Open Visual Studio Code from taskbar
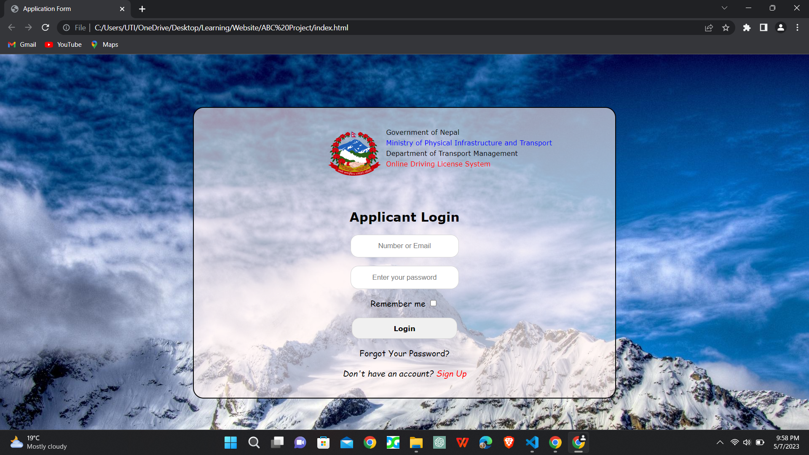This screenshot has width=809, height=455. [x=532, y=442]
